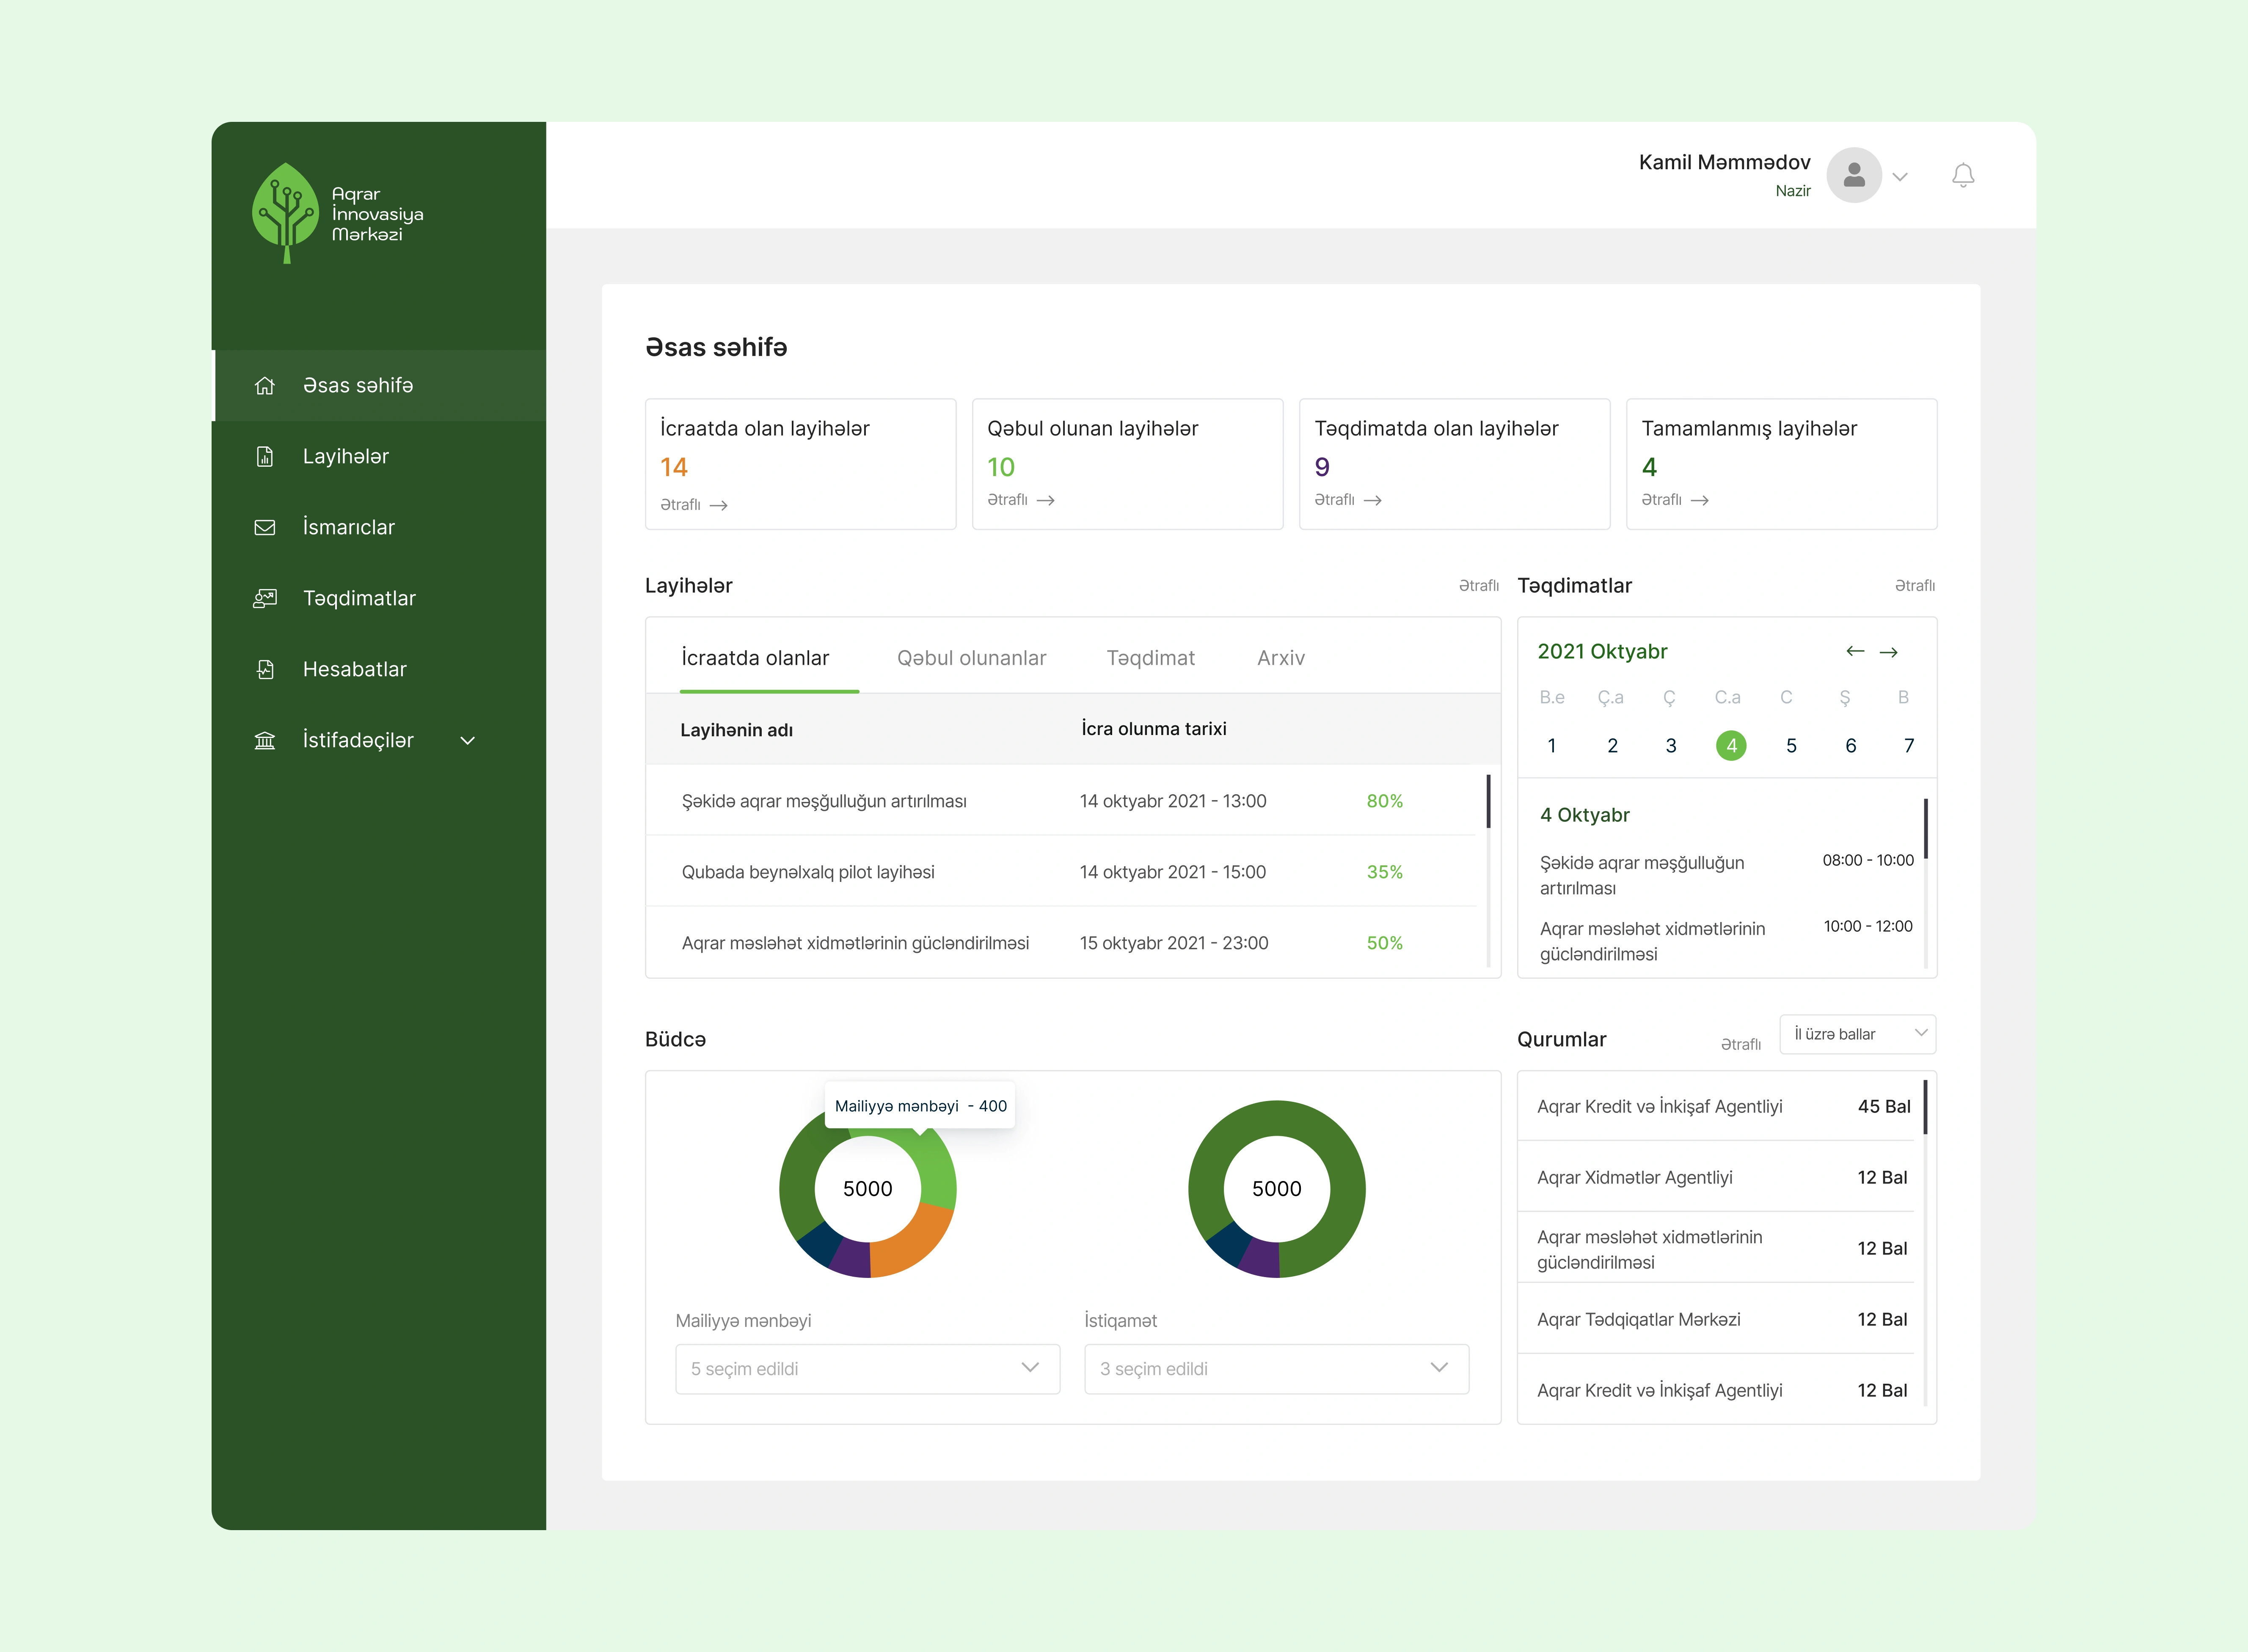
Task: Click the home icon in sidebar
Action: point(265,386)
